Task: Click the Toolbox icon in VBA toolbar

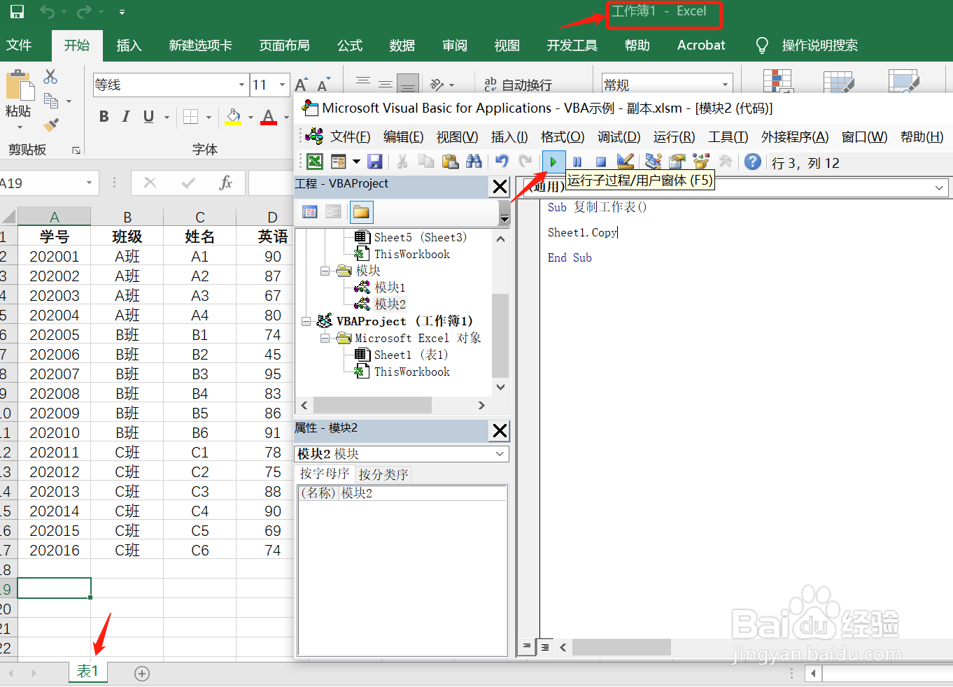Action: point(725,162)
